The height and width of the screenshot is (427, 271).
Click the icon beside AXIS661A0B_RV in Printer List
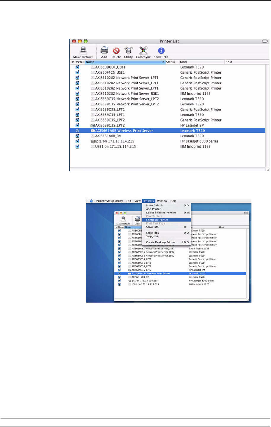pyautogui.click(x=93, y=136)
